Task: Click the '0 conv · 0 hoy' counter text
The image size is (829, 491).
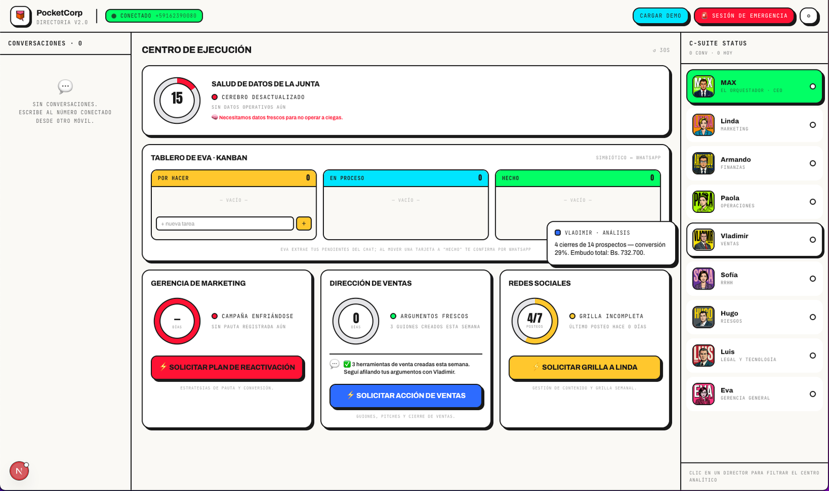Action: pyautogui.click(x=711, y=53)
